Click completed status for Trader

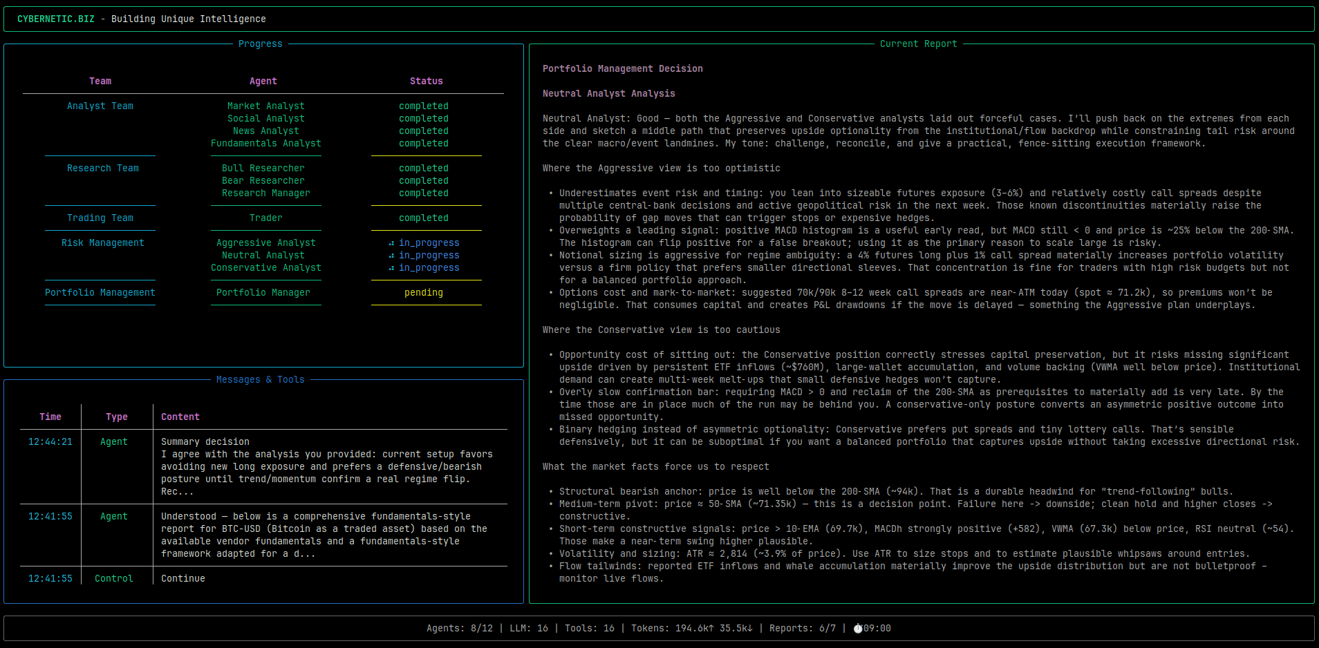424,218
